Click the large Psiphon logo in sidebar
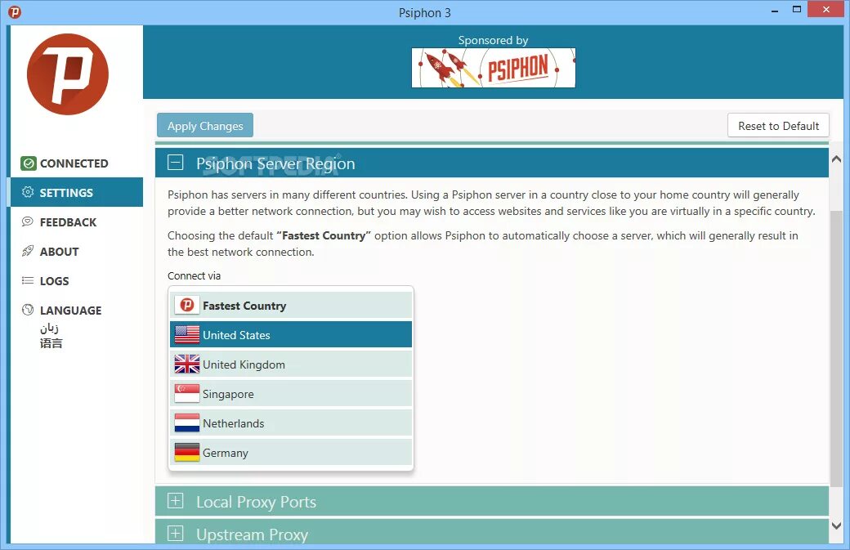Screen dimensions: 850x550 tap(68, 74)
